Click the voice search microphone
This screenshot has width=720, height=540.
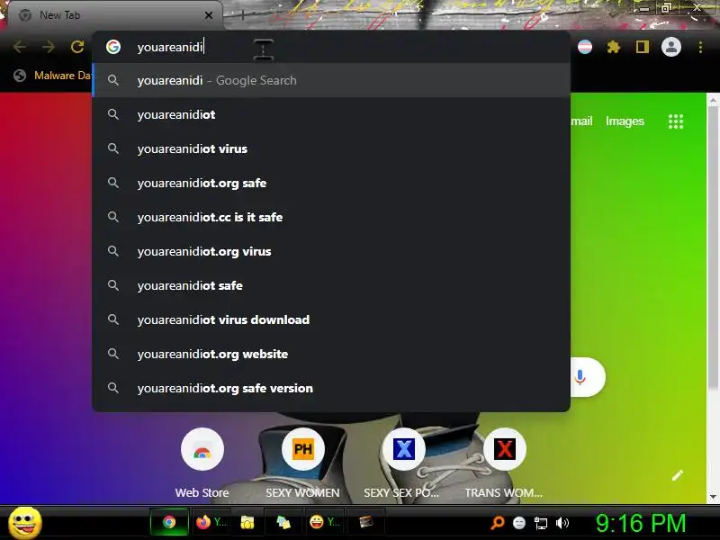pyautogui.click(x=580, y=377)
